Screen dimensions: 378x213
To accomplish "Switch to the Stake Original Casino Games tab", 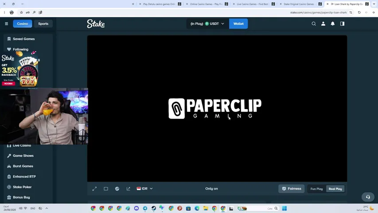I will tap(300, 4).
